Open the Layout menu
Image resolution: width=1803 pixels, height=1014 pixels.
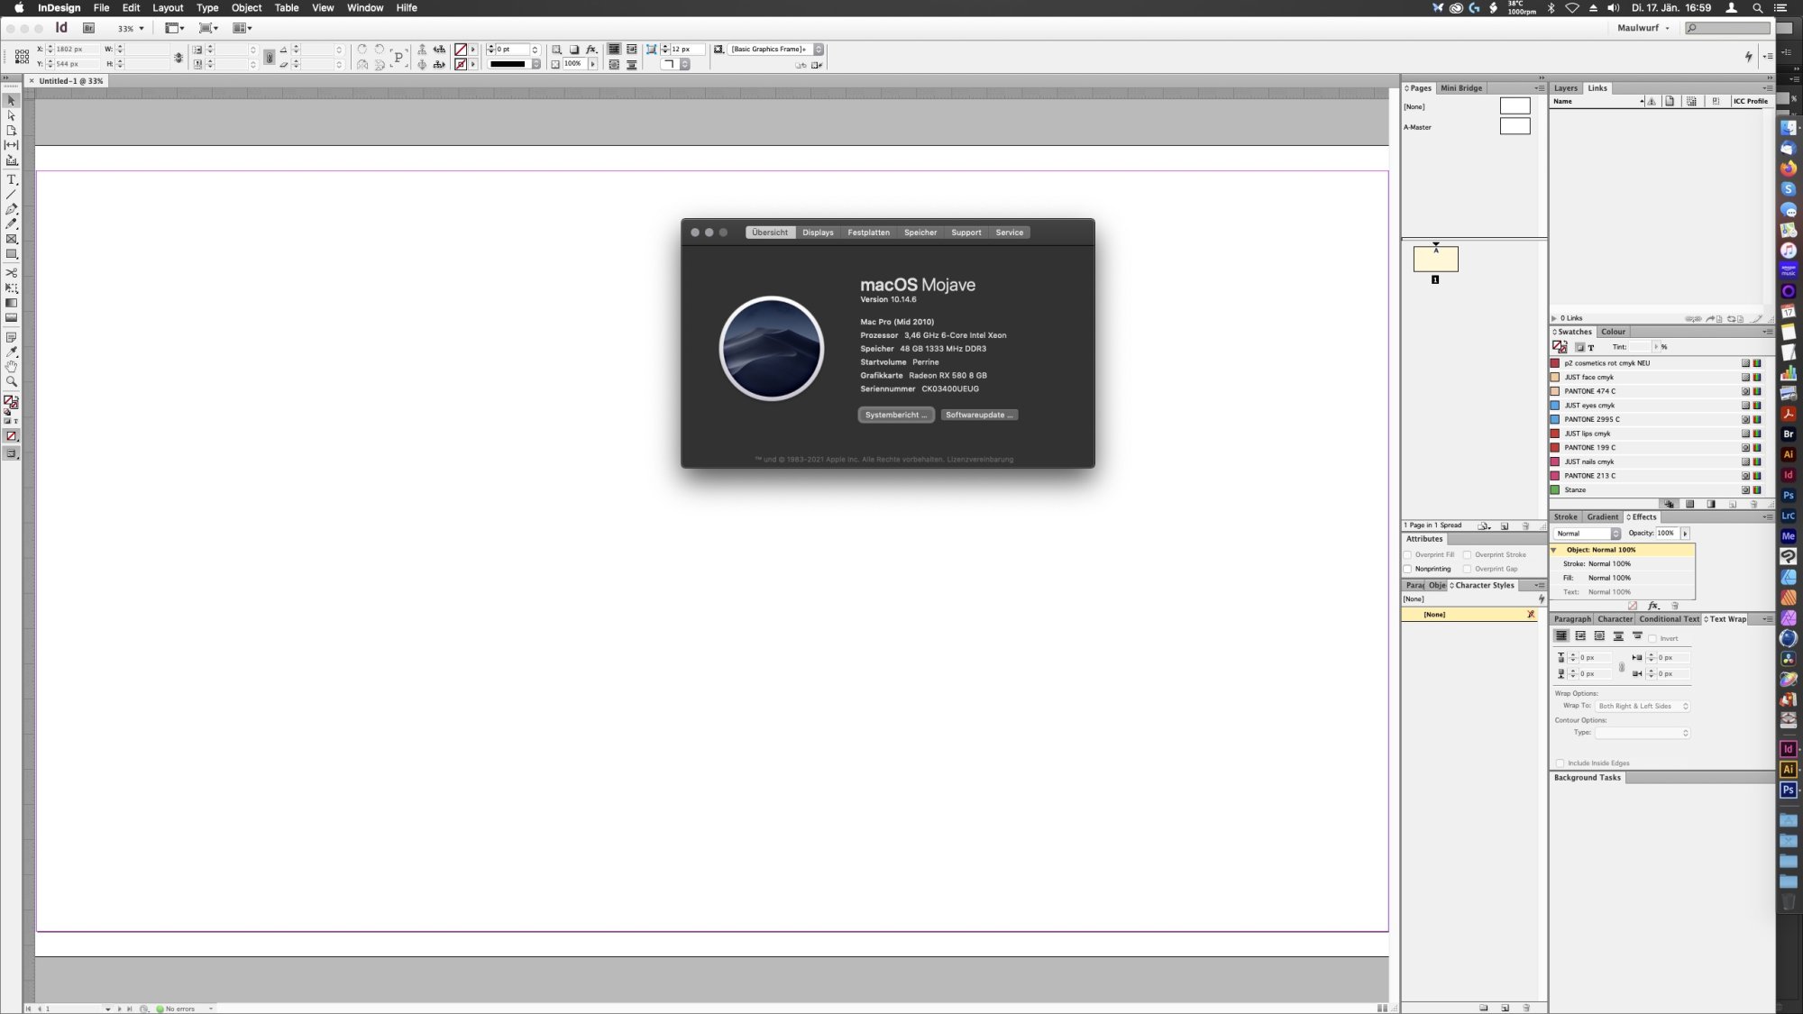click(168, 7)
